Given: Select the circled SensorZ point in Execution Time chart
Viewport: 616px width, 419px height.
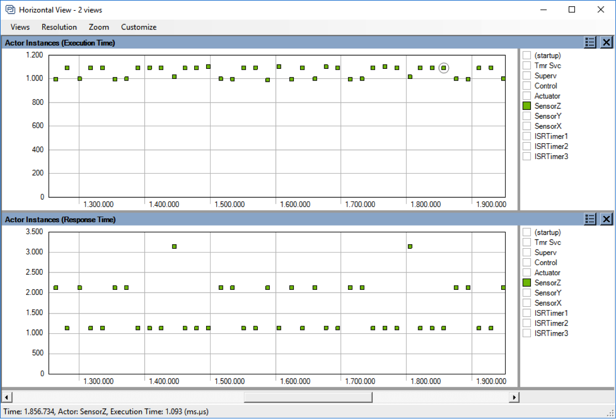Looking at the screenshot, I should tap(444, 68).
